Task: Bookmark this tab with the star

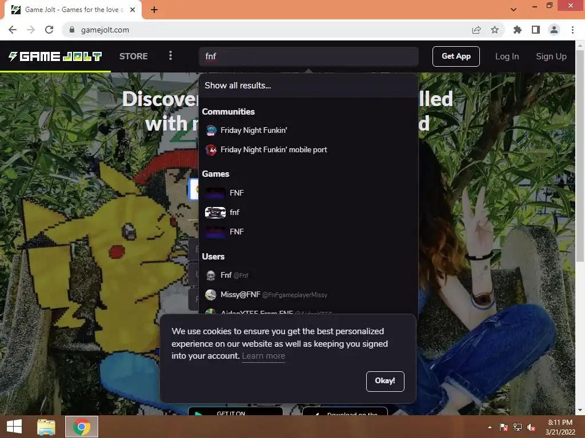Action: pyautogui.click(x=495, y=30)
